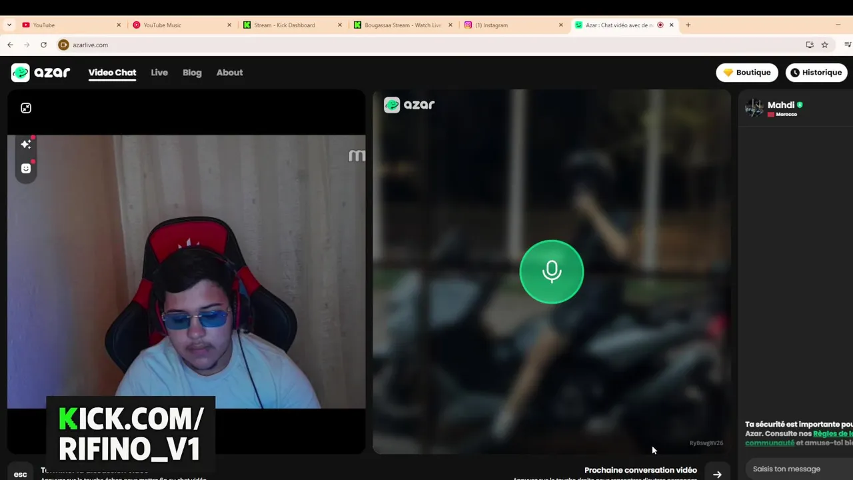Click the esc end chat key button
The width and height of the screenshot is (853, 480).
[21, 474]
